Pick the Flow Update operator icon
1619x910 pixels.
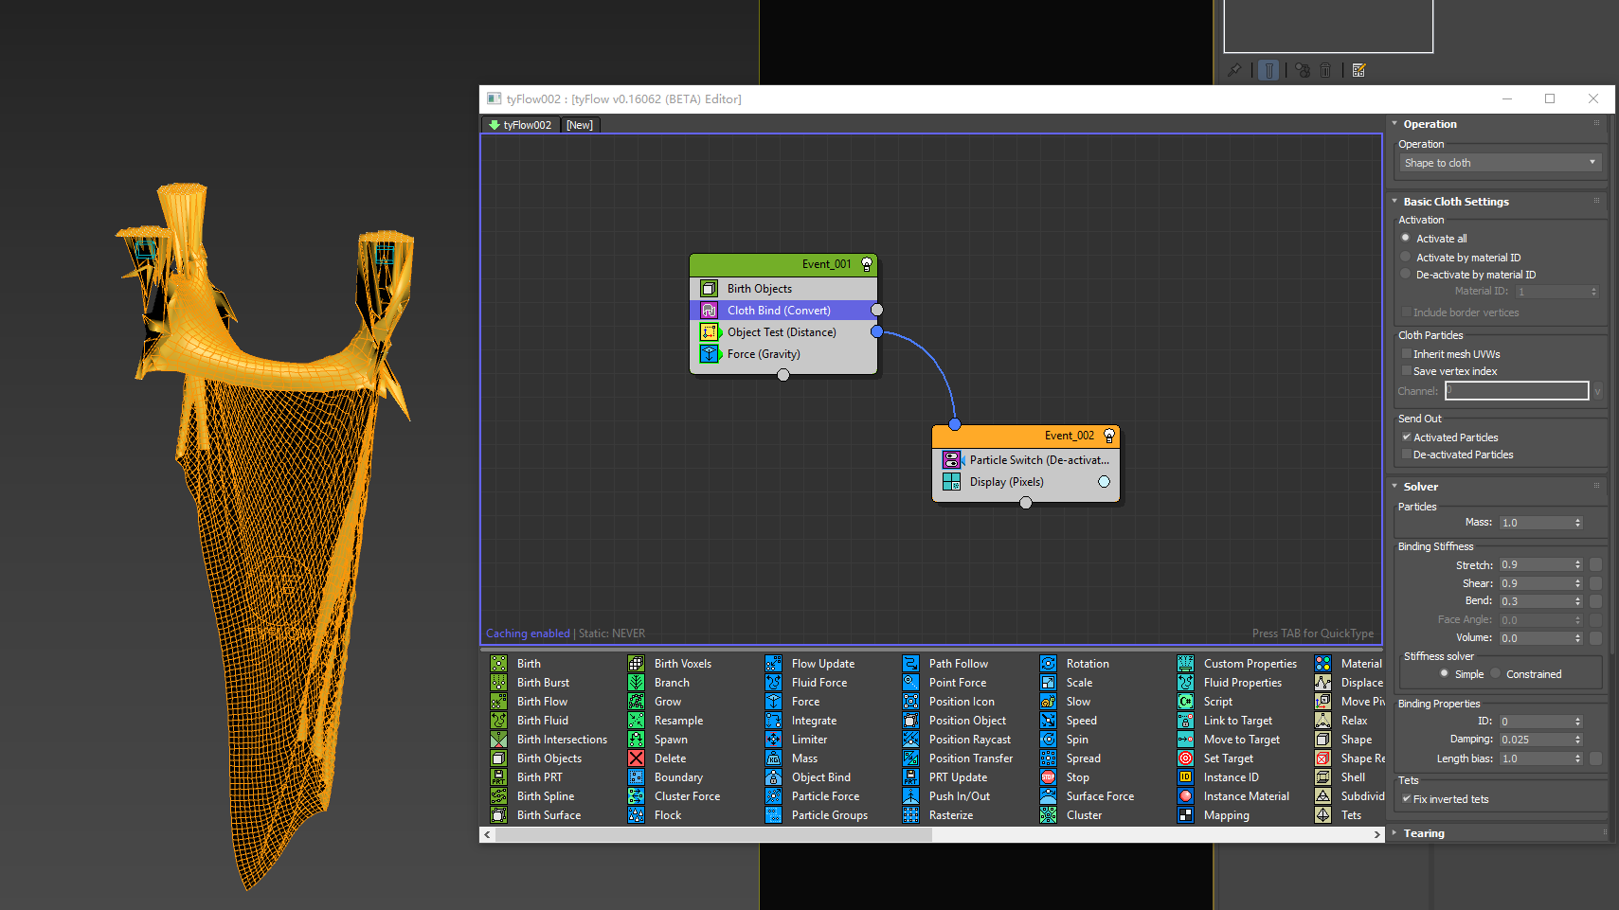(774, 664)
